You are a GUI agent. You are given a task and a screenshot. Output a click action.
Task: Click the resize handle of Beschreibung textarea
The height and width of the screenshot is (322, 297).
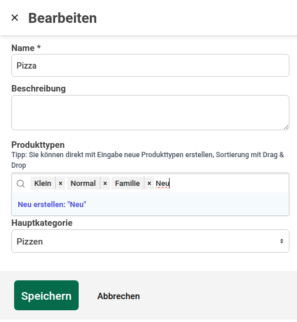point(286,127)
